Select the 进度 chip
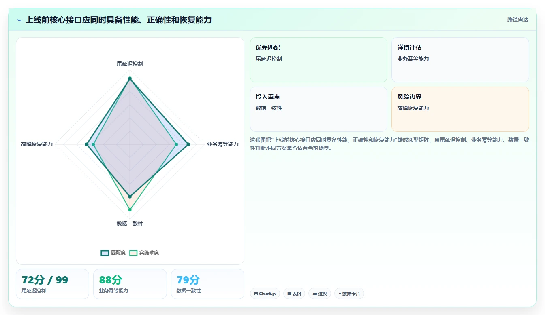This screenshot has height=315, width=545. (320, 294)
